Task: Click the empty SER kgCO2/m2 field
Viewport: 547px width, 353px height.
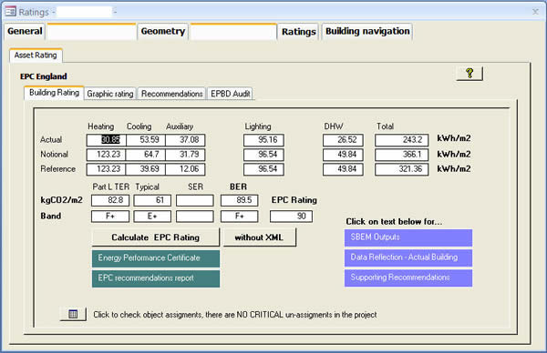Action: click(x=195, y=200)
